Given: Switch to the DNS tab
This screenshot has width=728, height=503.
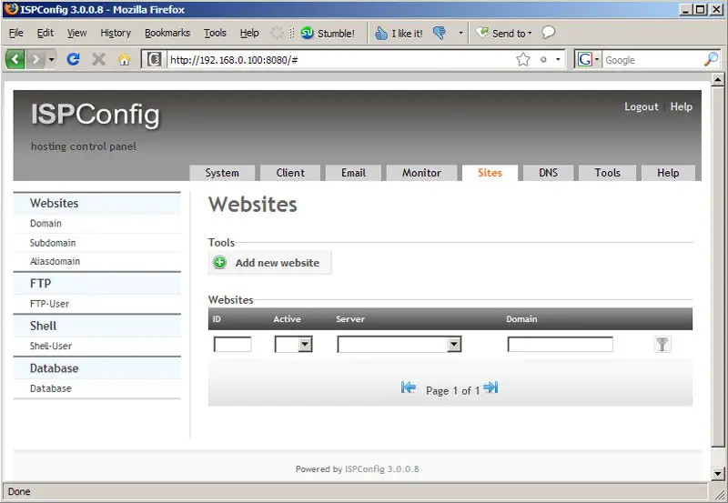Looking at the screenshot, I should click(549, 173).
